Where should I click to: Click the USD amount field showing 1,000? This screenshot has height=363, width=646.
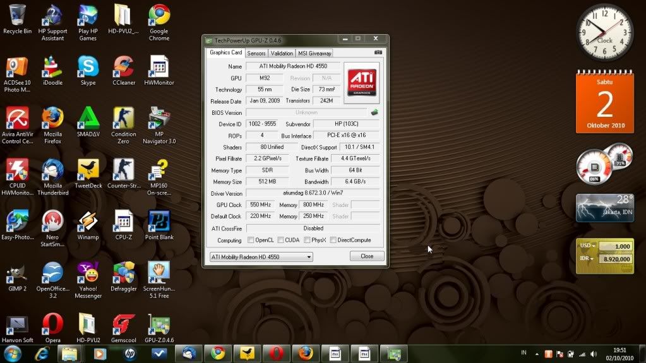pyautogui.click(x=615, y=246)
